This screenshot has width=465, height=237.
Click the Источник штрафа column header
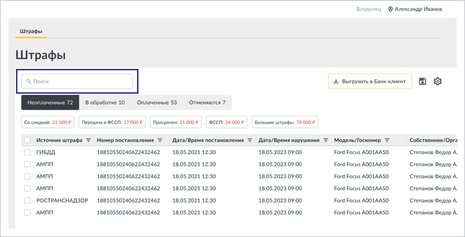tap(59, 140)
